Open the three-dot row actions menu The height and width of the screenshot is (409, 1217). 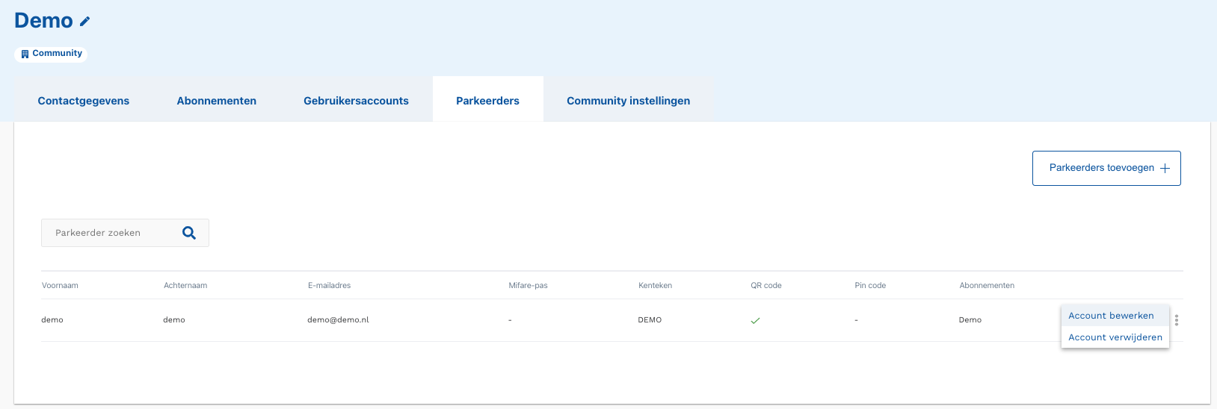(x=1176, y=320)
